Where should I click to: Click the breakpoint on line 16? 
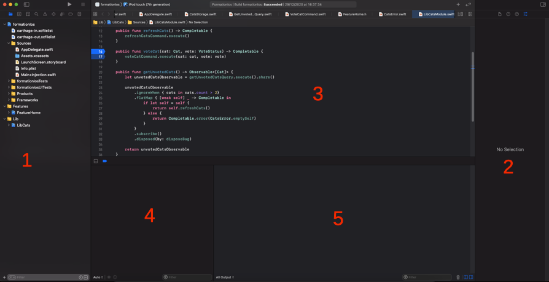[x=98, y=52]
